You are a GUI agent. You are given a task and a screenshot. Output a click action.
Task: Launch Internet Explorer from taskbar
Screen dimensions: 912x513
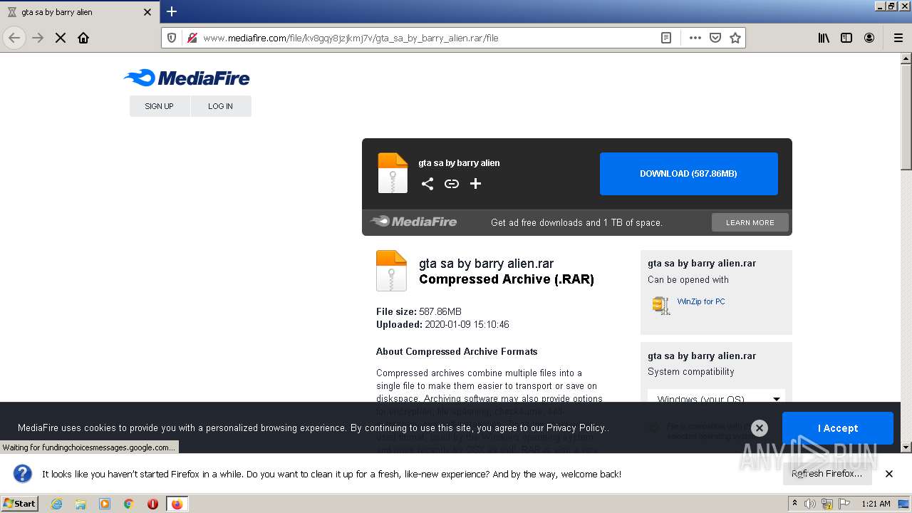(56, 504)
